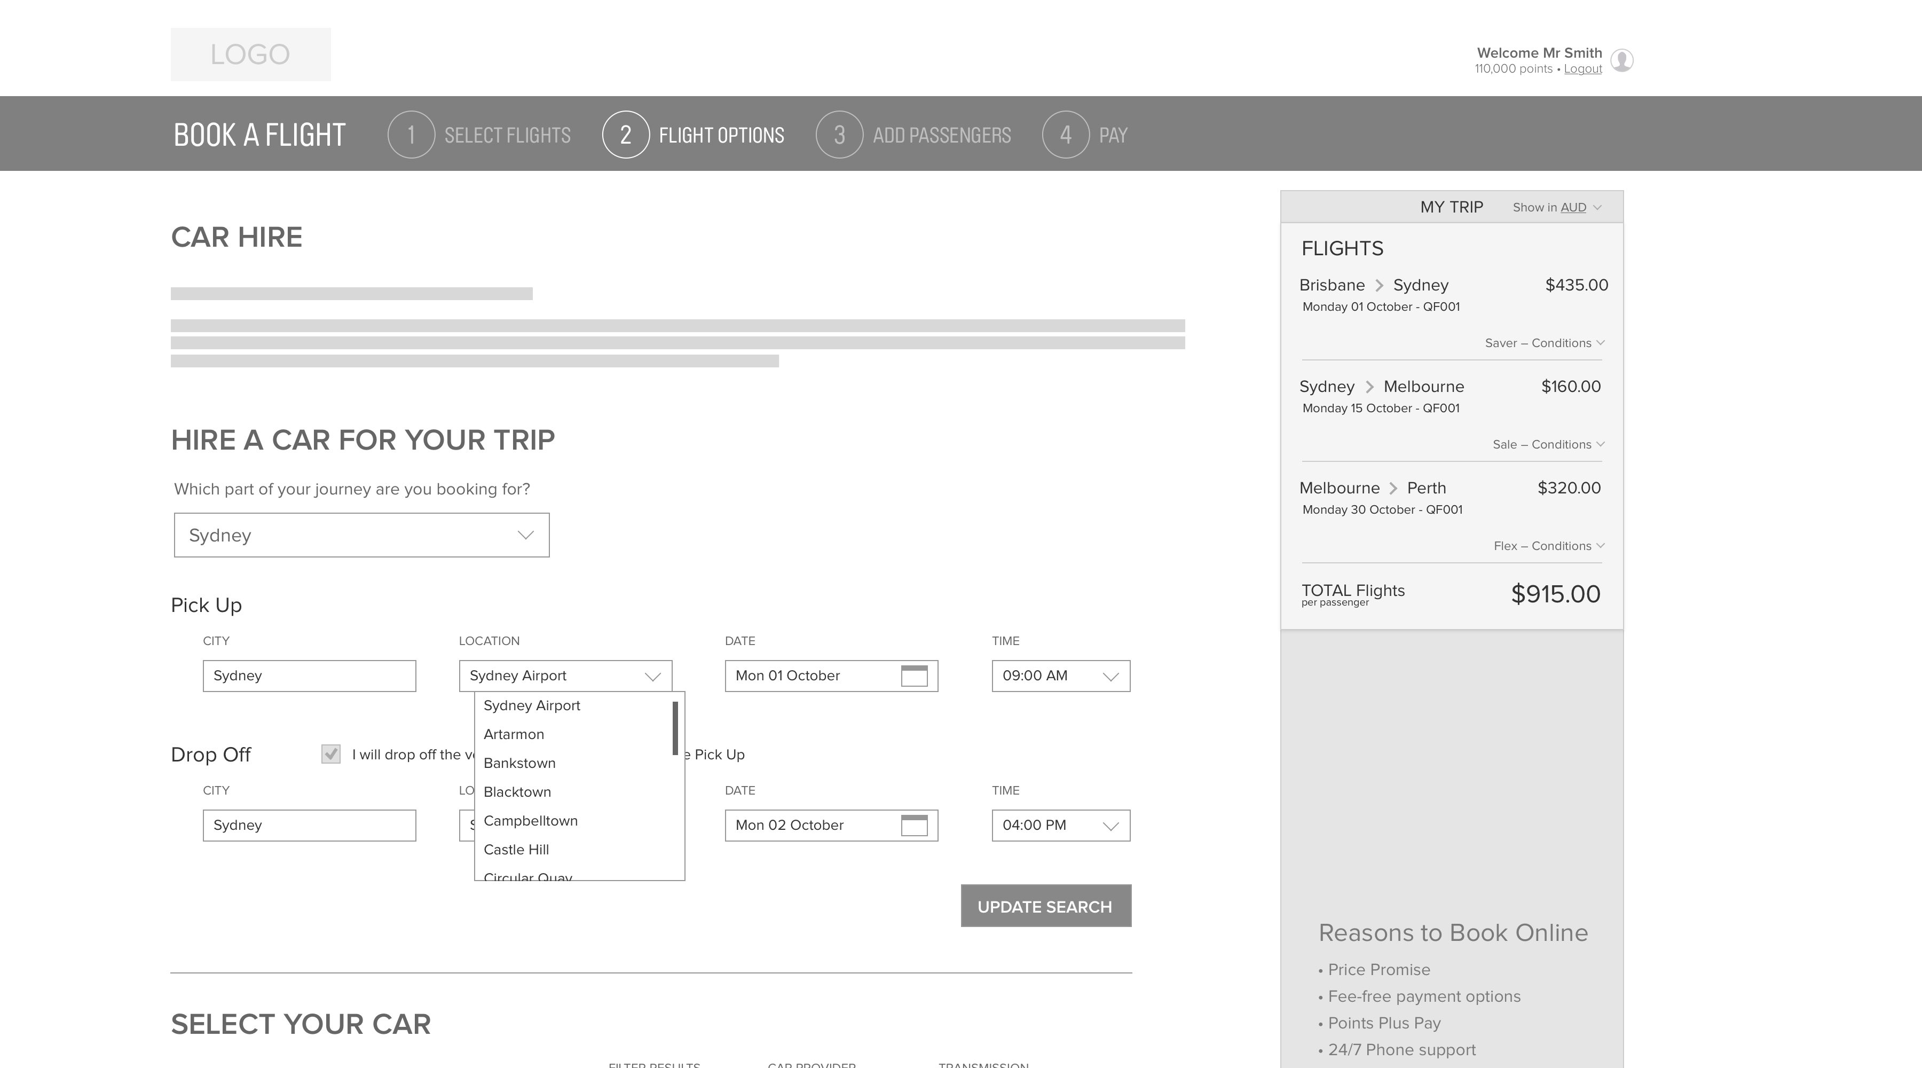Choose Campbelltown in the location dropdown list

pyautogui.click(x=531, y=821)
